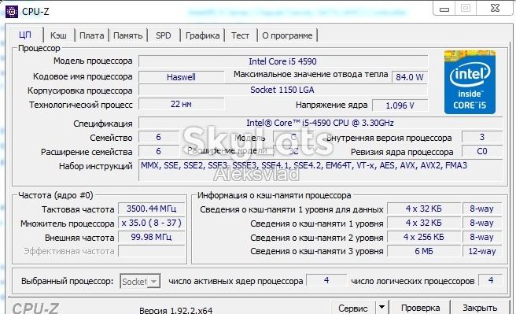This screenshot has width=516, height=314.
Task: Minimize the CPU-Z window
Action: pyautogui.click(x=444, y=9)
